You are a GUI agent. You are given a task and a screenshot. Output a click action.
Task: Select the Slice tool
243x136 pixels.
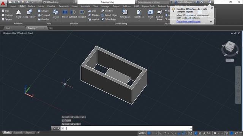point(92,11)
